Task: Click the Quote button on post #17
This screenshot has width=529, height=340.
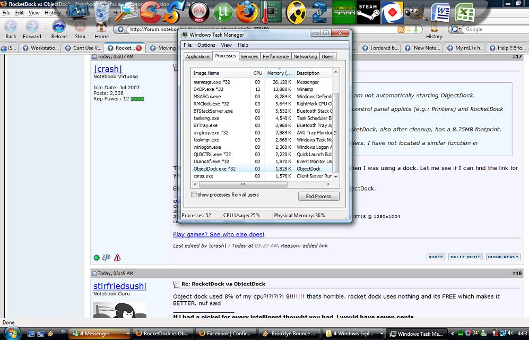Action: tap(436, 257)
